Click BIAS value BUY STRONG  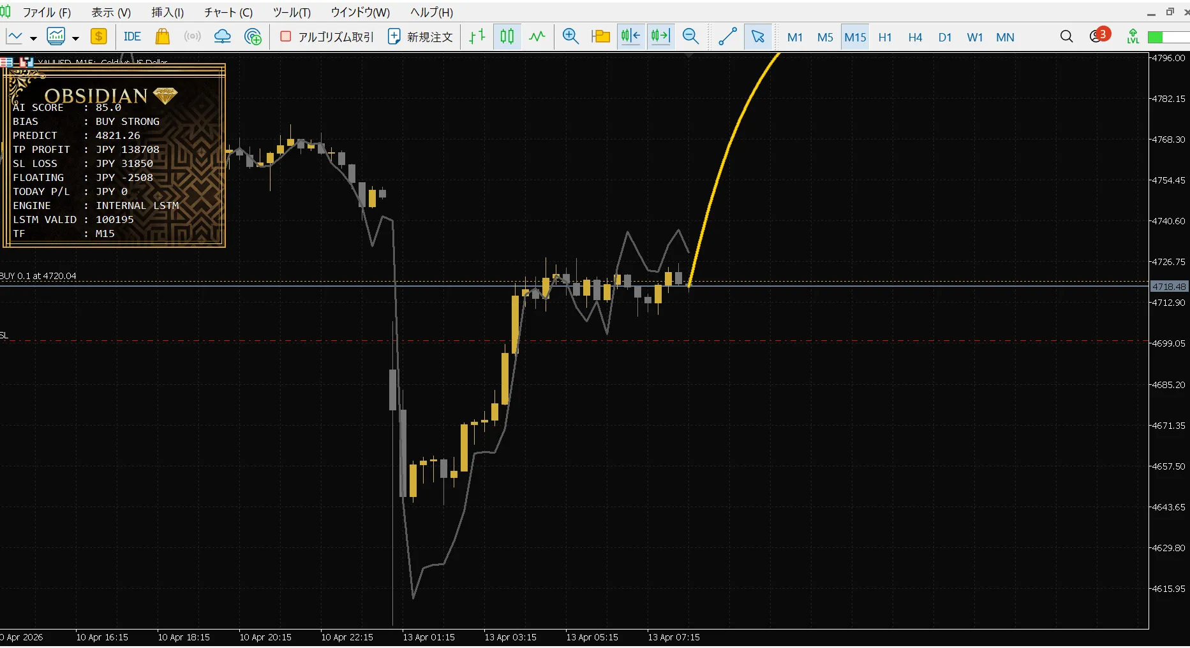[x=128, y=122]
